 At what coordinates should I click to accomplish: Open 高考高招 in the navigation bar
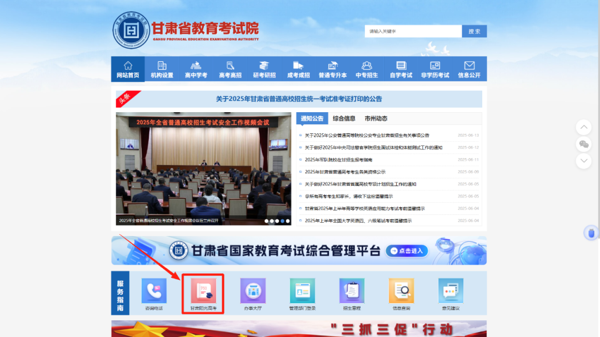pos(230,69)
